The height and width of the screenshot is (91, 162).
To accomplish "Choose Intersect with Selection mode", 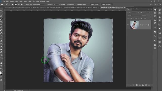I will click(22, 5).
